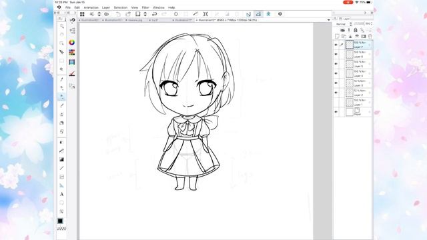
Task: Create a new raster layer
Action: point(337,36)
